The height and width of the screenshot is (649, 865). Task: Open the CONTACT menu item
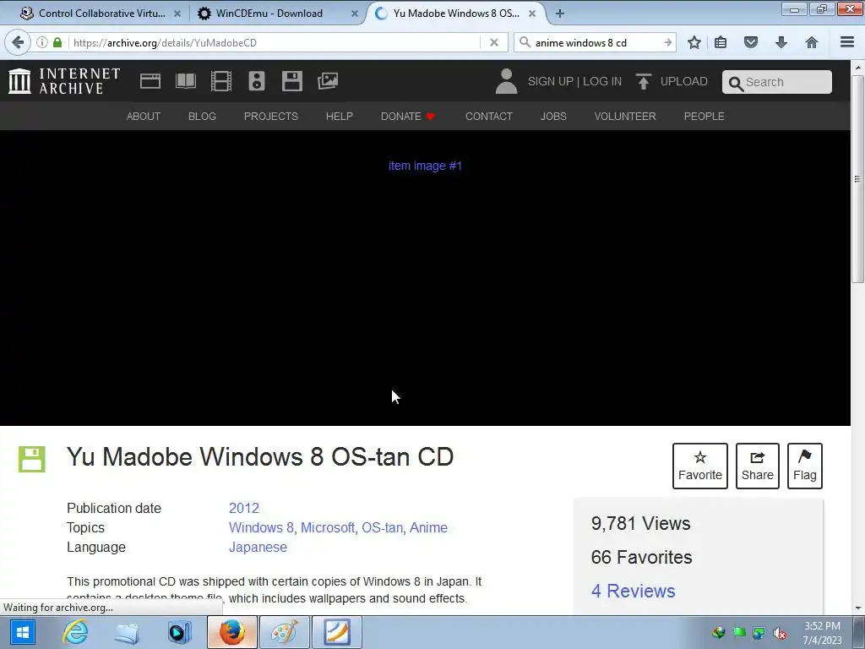point(489,117)
